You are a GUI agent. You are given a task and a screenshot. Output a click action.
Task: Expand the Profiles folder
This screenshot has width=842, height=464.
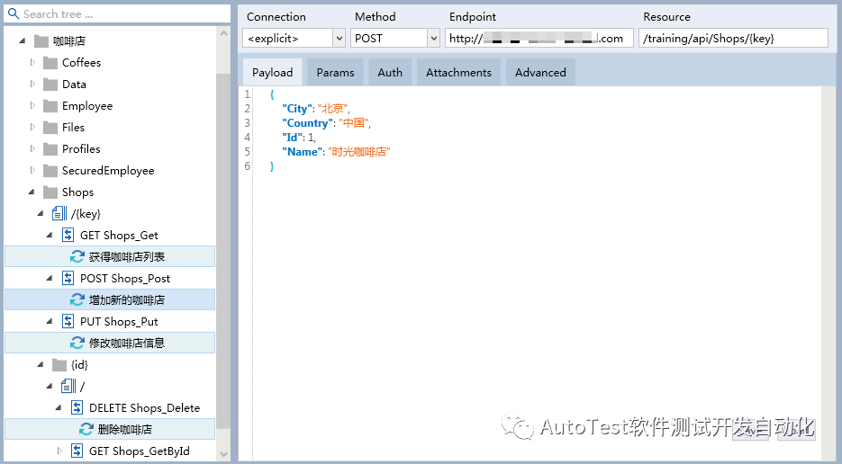[x=32, y=148]
